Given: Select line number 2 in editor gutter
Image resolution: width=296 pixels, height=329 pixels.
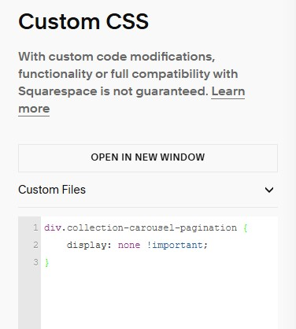Looking at the screenshot, I should (x=35, y=245).
